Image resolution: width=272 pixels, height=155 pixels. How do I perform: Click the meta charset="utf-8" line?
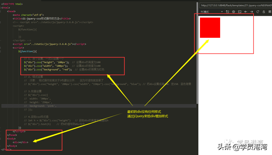(28, 15)
